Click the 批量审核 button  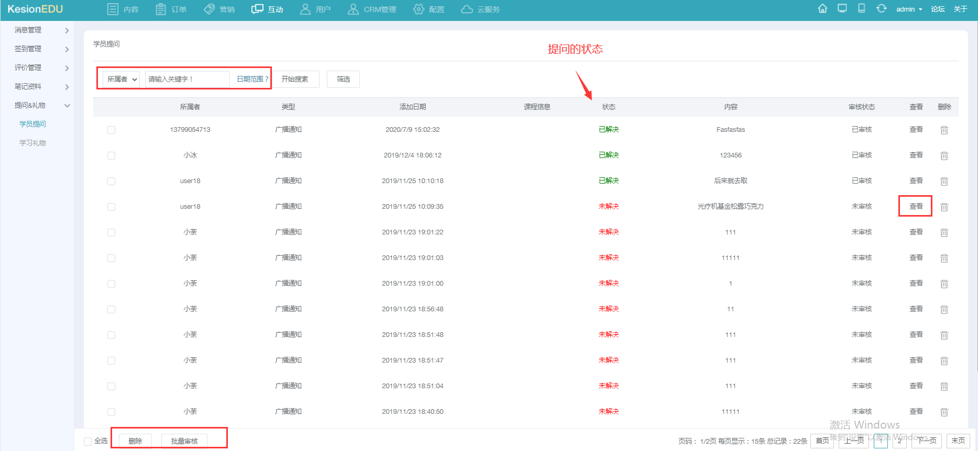coord(184,442)
